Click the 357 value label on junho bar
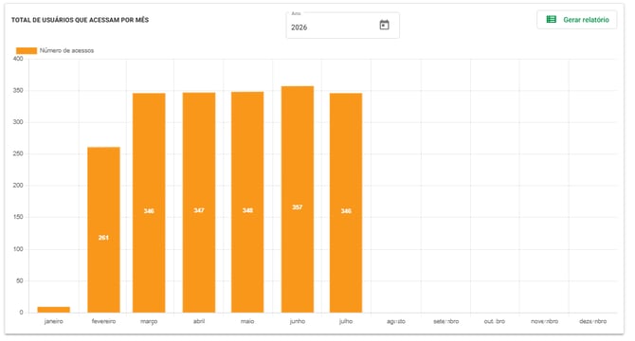The height and width of the screenshot is (341, 635). [x=298, y=207]
